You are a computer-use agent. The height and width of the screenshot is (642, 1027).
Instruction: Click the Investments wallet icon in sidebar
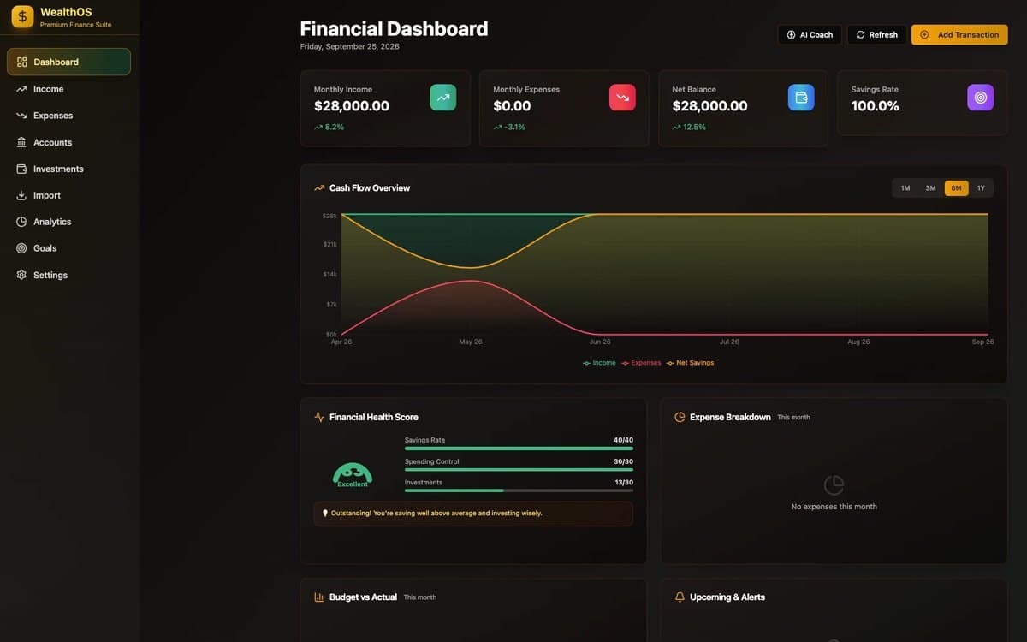pyautogui.click(x=22, y=169)
